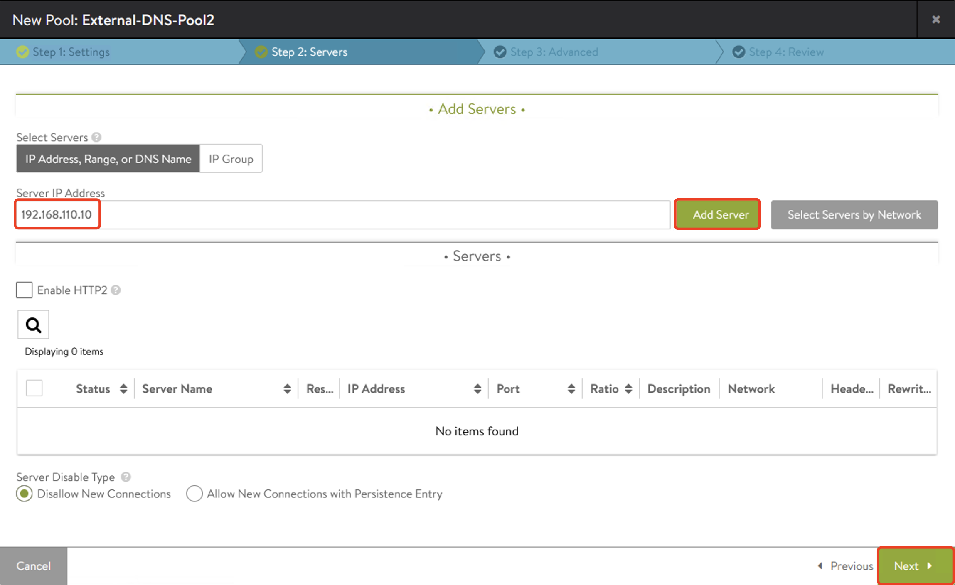Click Select Servers by Network button

(x=854, y=215)
